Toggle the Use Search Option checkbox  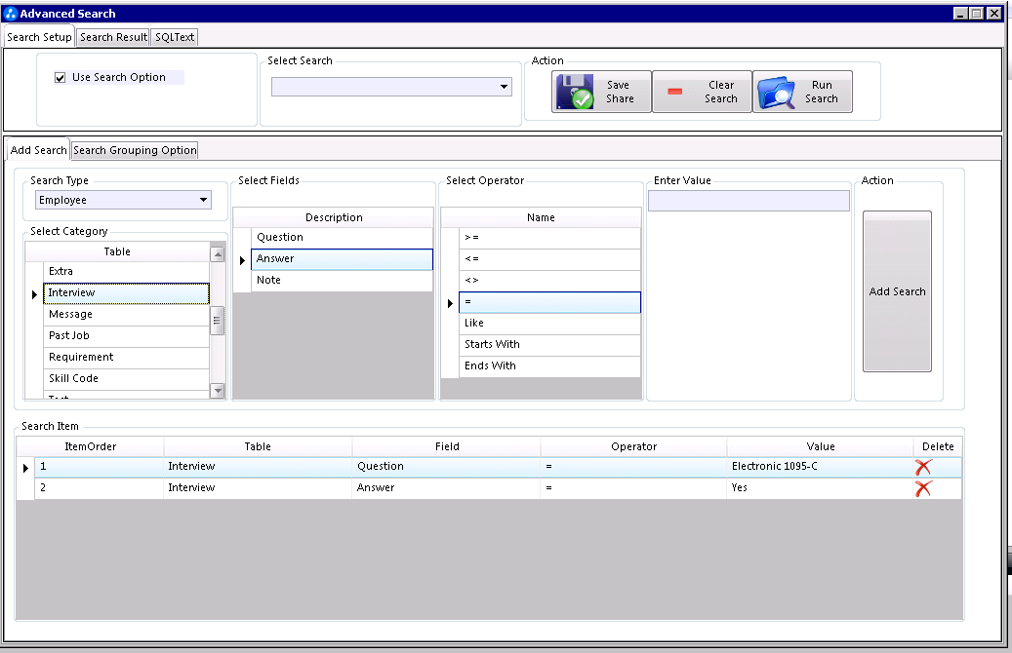tap(61, 77)
